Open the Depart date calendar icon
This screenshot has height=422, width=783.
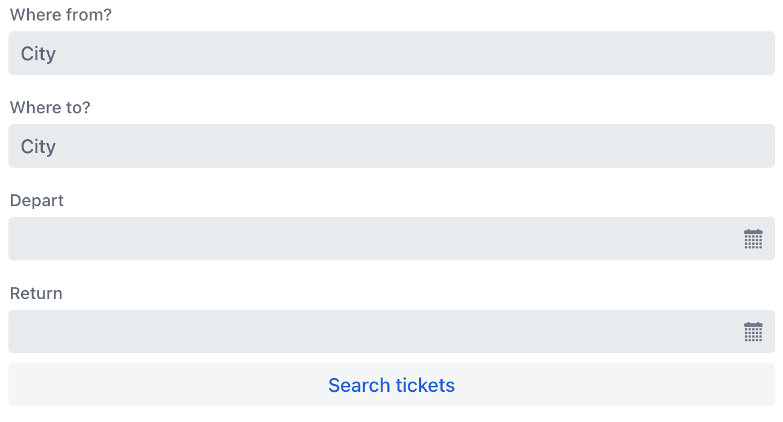(753, 239)
